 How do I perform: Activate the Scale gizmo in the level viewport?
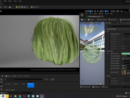92,11
